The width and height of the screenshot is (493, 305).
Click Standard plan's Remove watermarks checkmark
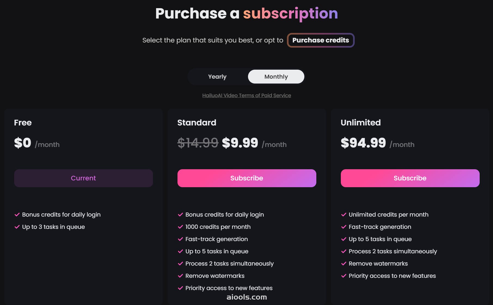180,276
